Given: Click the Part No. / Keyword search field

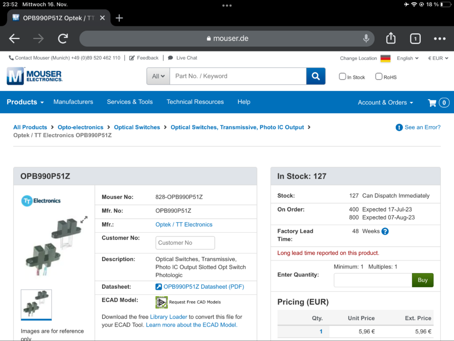Looking at the screenshot, I should [x=238, y=76].
